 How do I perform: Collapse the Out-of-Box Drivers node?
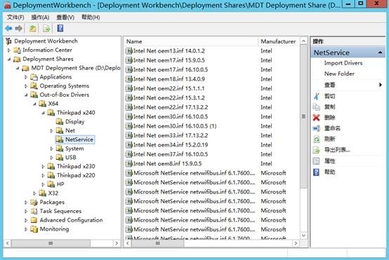[x=26, y=95]
